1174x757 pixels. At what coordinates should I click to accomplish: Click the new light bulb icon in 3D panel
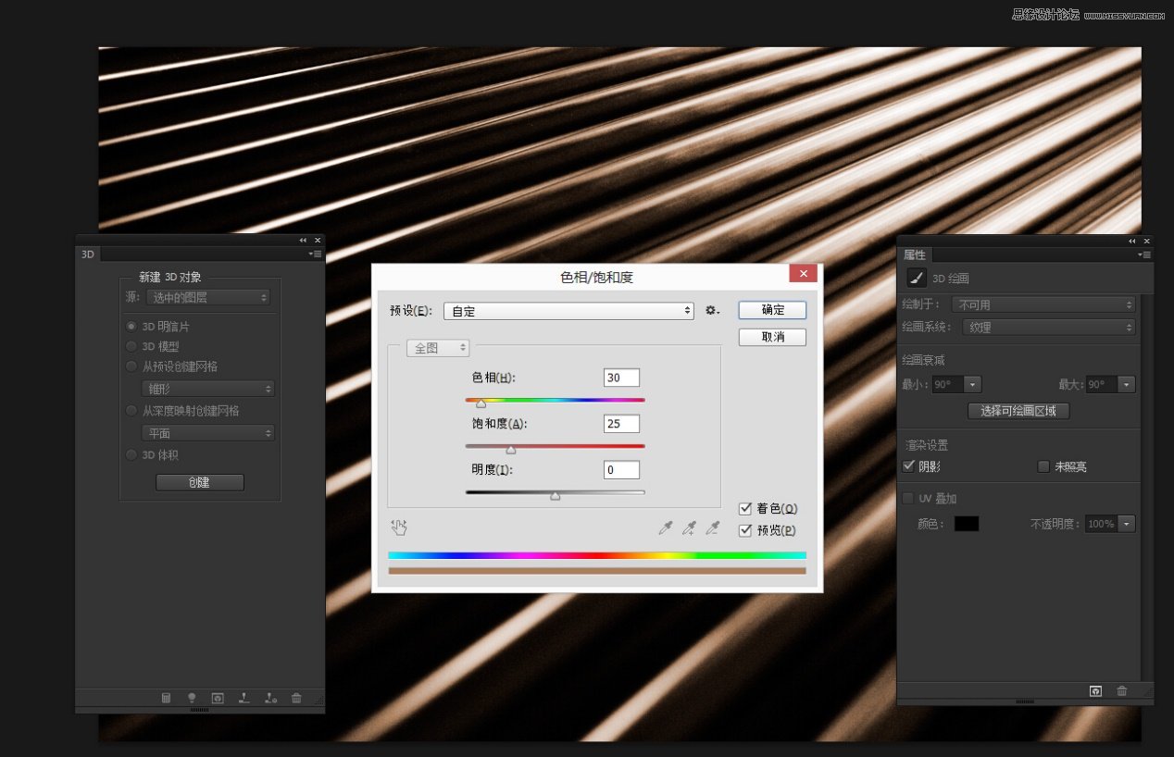click(192, 698)
